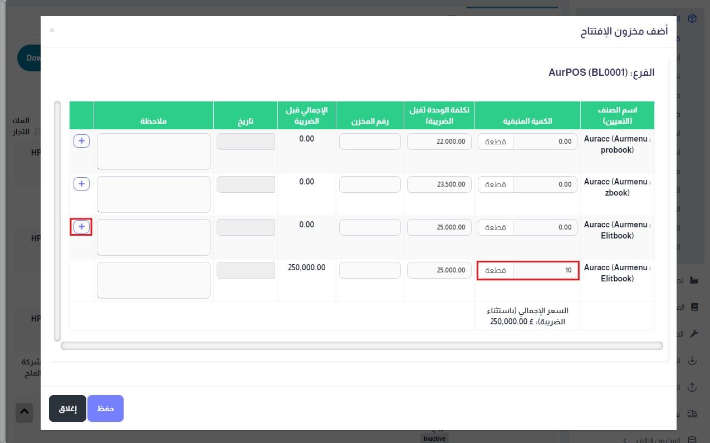Screen dimensions: 710x443
Task: Click the unit cost field showing 22,000.00
Action: click(439, 142)
